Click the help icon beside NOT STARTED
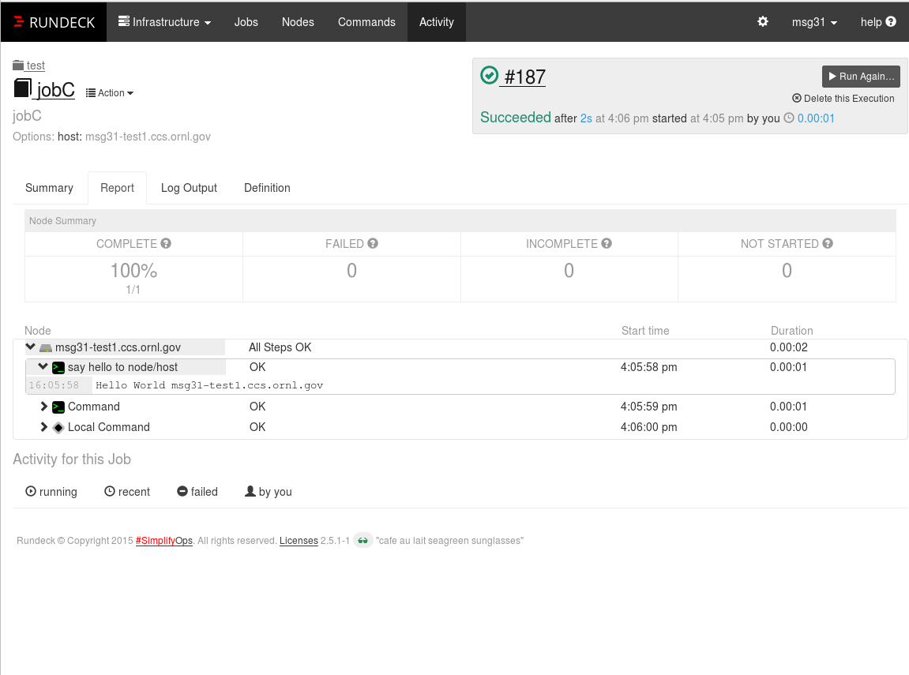The image size is (909, 675). pyautogui.click(x=828, y=244)
